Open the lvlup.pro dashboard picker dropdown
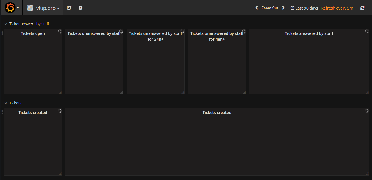372x180 pixels. tap(43, 8)
